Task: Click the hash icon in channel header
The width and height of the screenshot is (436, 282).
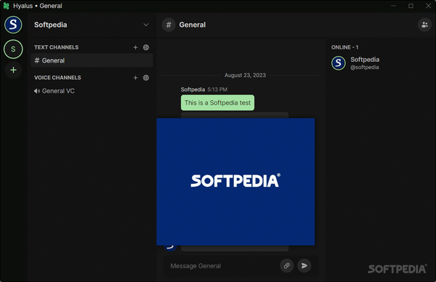Action: pos(169,25)
